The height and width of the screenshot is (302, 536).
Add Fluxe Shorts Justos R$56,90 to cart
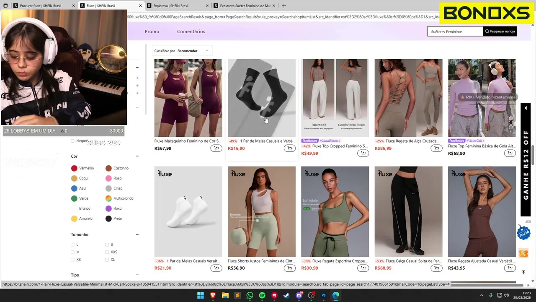[290, 268]
